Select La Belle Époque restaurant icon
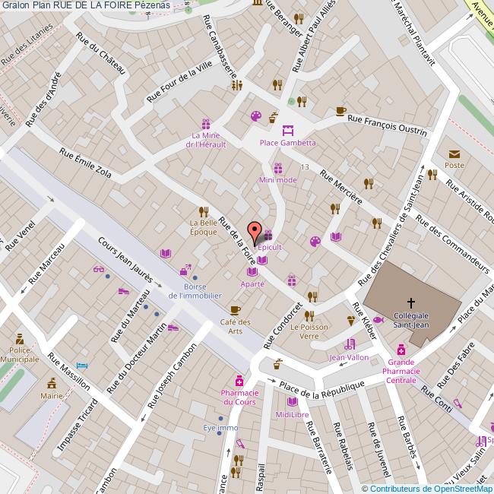494x494 pixels. pyautogui.click(x=203, y=211)
